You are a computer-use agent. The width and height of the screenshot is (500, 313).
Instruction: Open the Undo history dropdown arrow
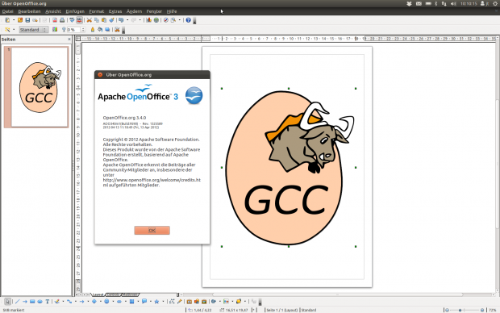[x=127, y=20]
